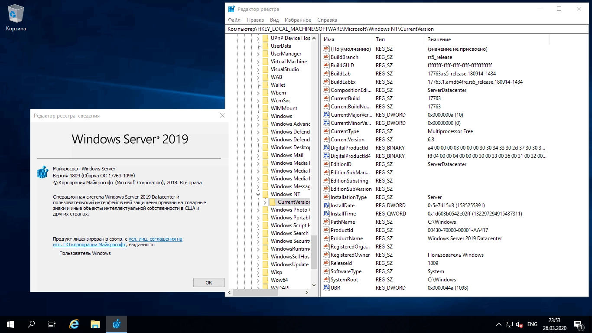592x333 pixels.
Task: Select the InstallationType value name
Action: click(348, 197)
